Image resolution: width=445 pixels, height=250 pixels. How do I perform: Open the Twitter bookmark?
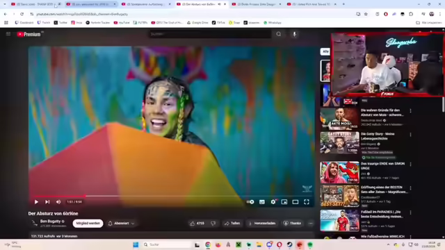click(x=60, y=23)
